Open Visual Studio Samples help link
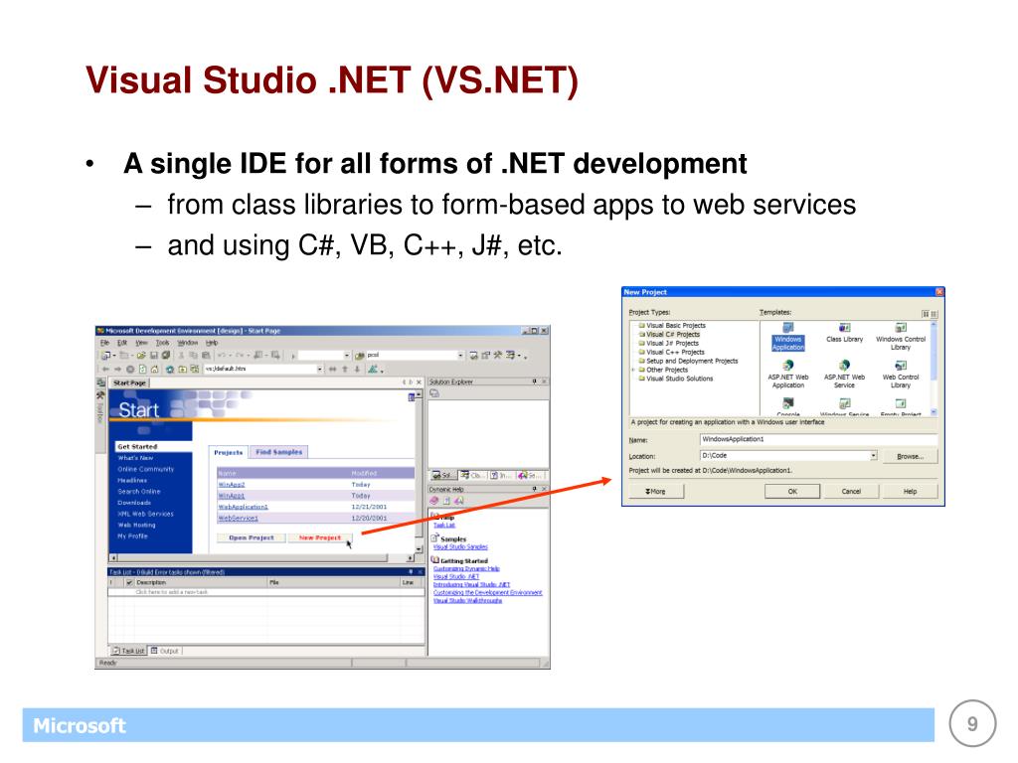Image resolution: width=1018 pixels, height=763 pixels. click(460, 547)
